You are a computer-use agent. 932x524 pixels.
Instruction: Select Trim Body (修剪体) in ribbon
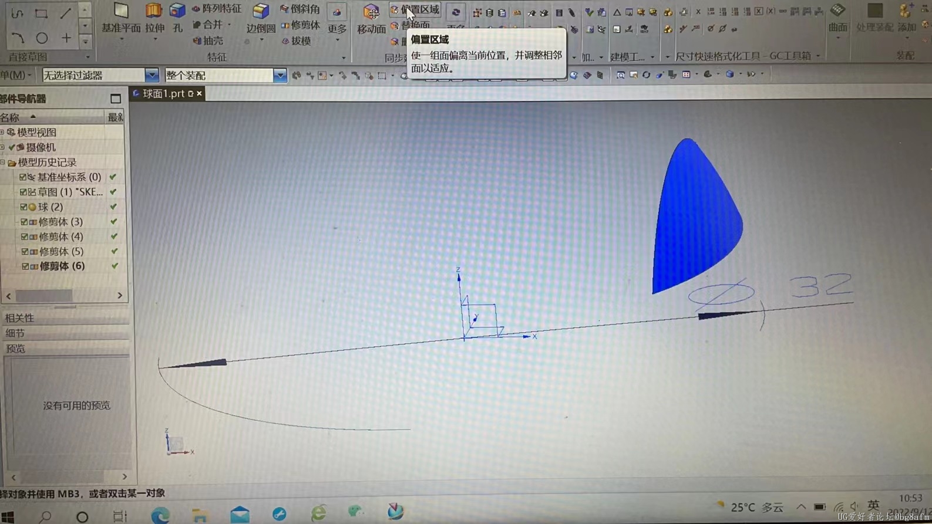tap(300, 25)
